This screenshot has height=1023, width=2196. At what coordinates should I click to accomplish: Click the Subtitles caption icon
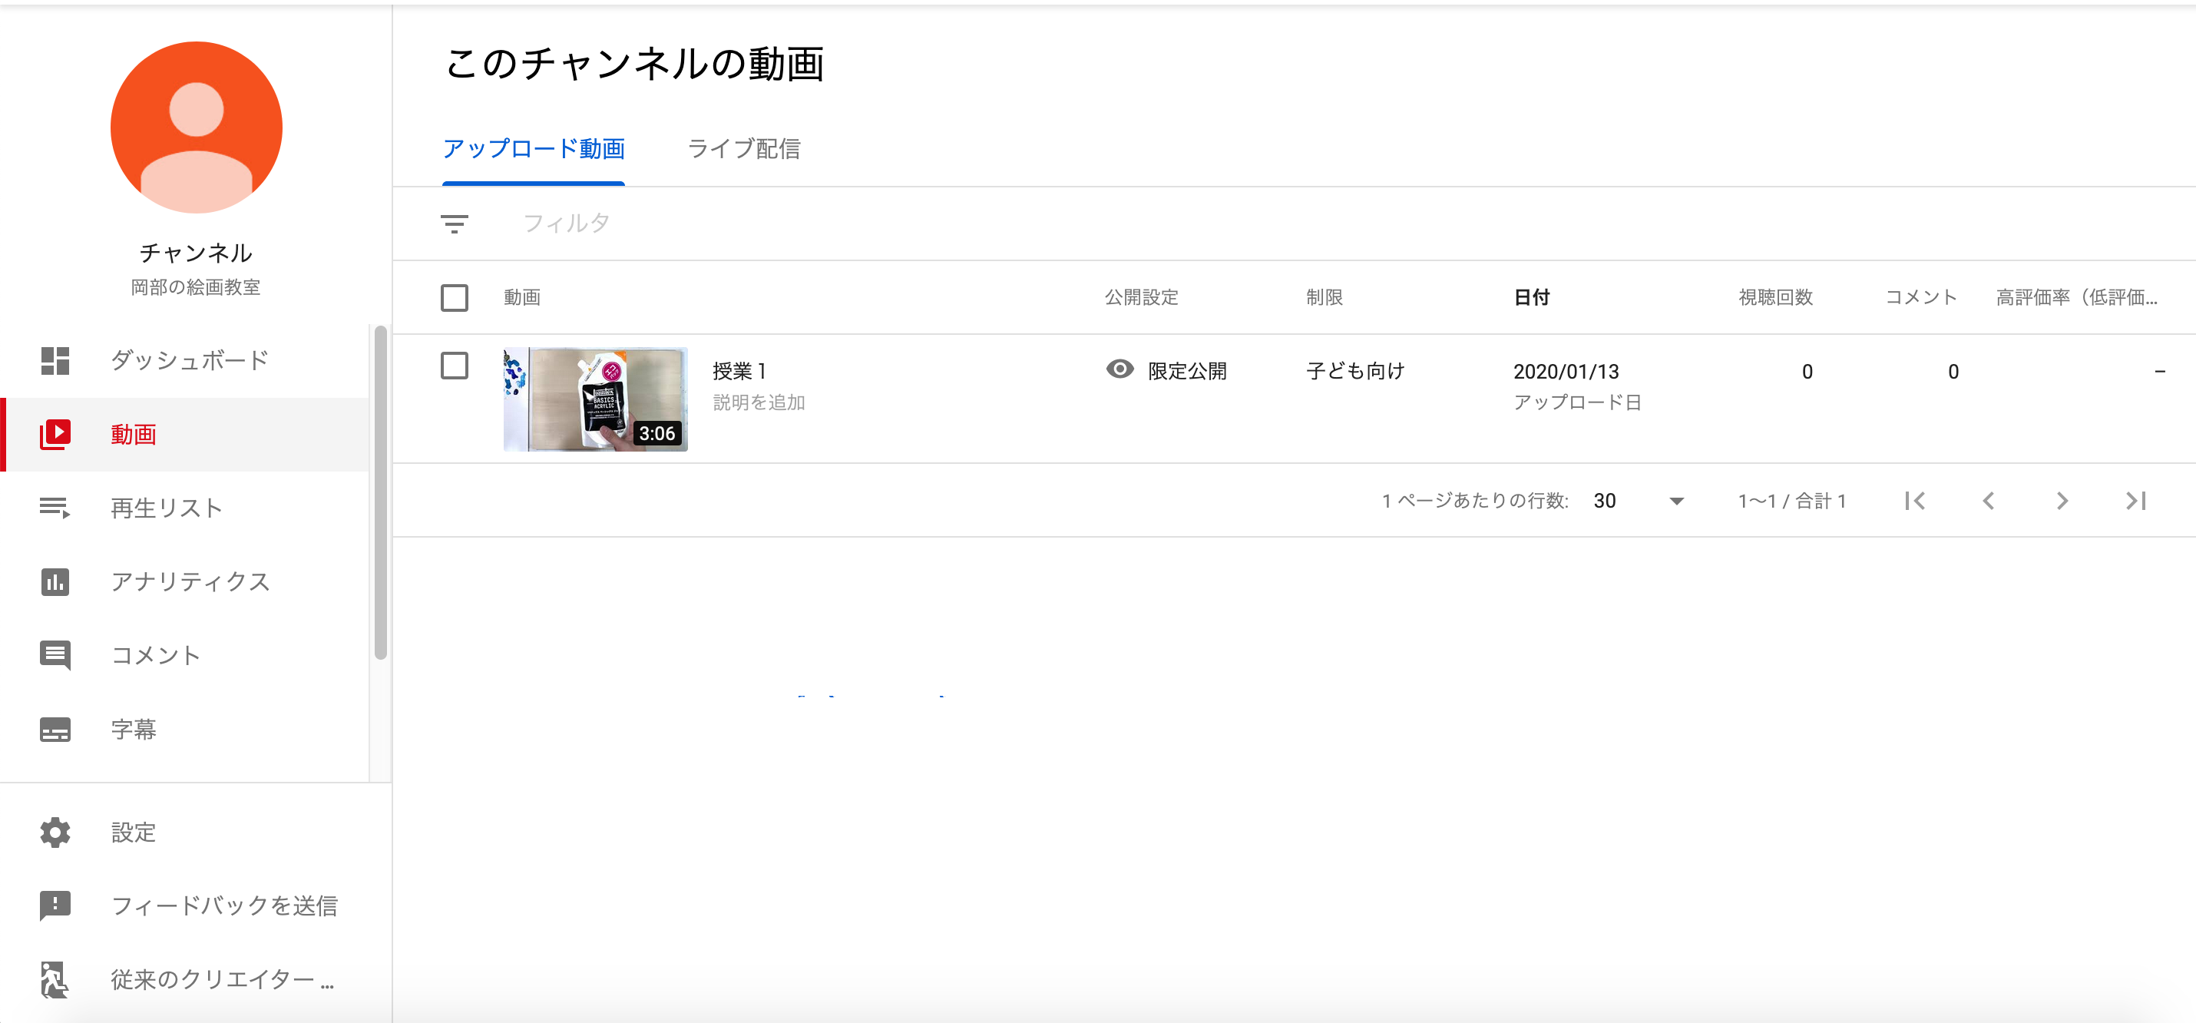[55, 730]
